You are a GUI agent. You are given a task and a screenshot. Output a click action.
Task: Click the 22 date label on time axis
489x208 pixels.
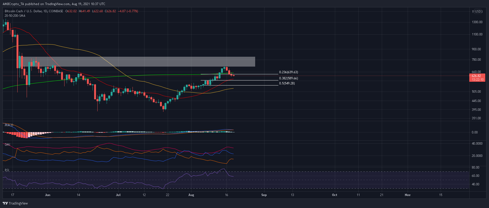167,195
